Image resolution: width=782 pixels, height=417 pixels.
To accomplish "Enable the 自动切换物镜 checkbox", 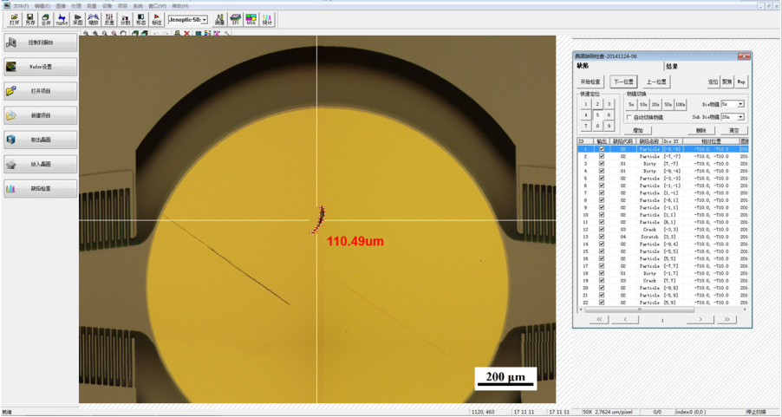I will (629, 117).
